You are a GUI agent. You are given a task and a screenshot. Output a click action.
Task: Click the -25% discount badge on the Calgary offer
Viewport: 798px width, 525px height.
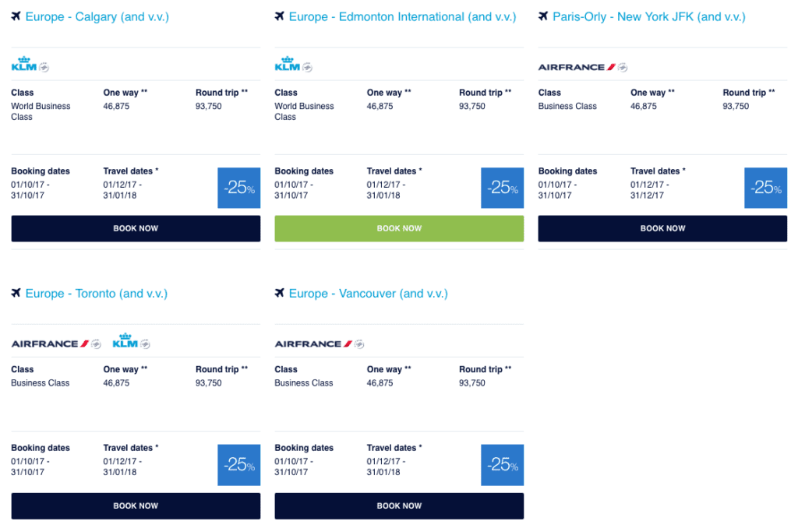point(238,188)
